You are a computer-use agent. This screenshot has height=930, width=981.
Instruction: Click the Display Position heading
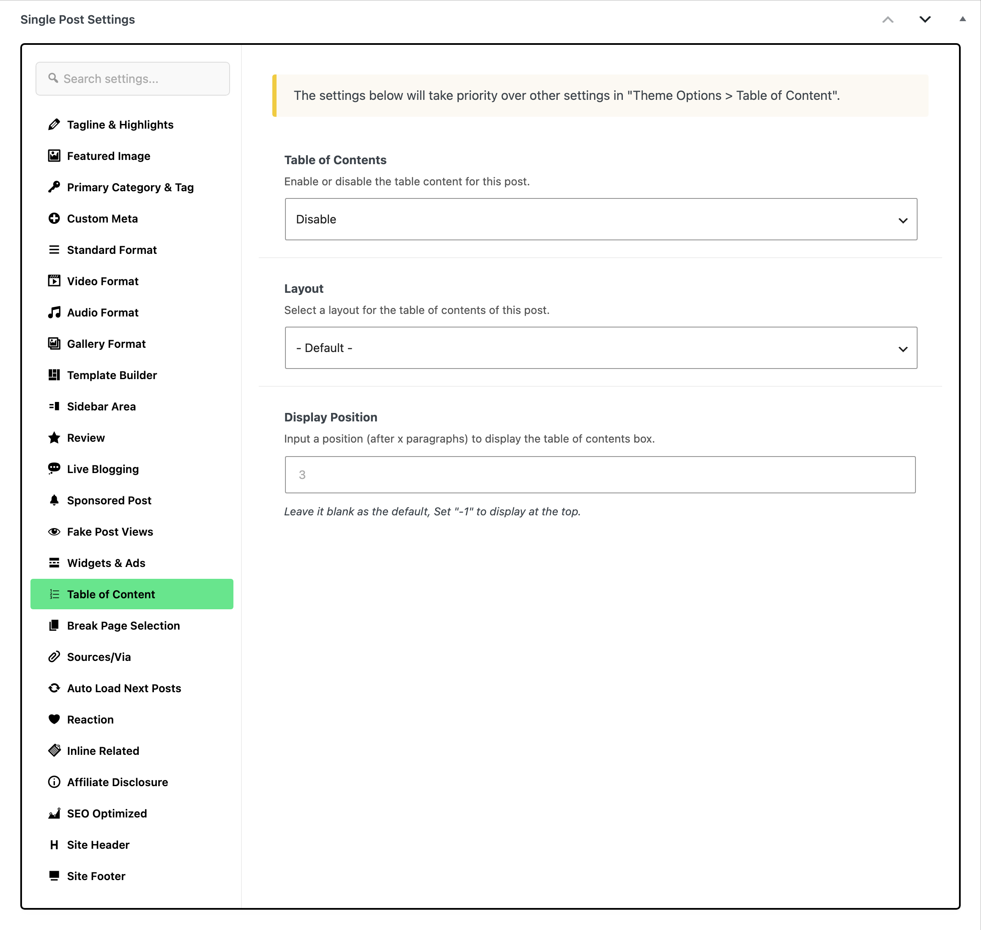click(x=331, y=417)
